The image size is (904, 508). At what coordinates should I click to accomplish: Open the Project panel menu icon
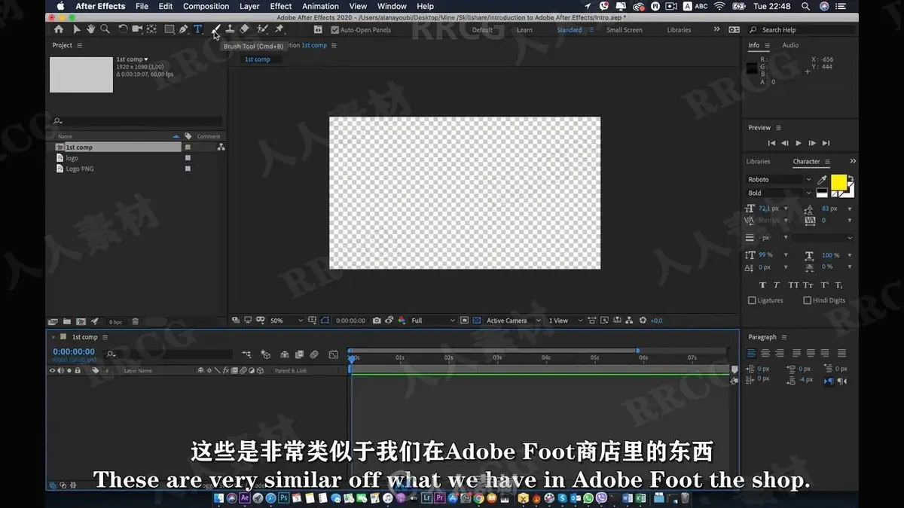[x=80, y=46]
